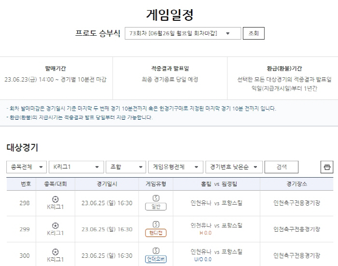Image resolution: width=338 pixels, height=266 pixels.
Task: Click the soccer ball icon in row 299
Action: point(55,225)
